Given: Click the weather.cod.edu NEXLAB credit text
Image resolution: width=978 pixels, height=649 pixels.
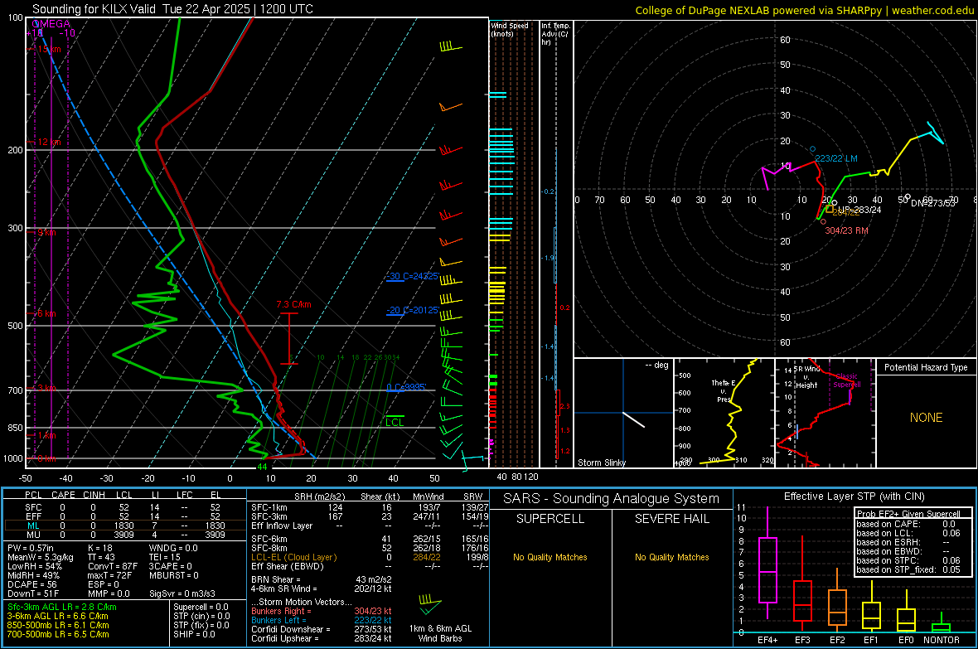Looking at the screenshot, I should point(803,10).
